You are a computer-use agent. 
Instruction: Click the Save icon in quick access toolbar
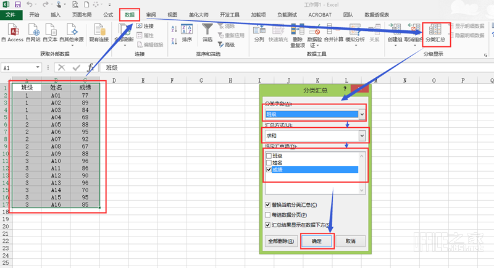18,4
